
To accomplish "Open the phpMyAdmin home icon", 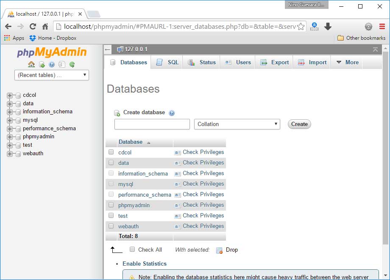I will point(31,65).
